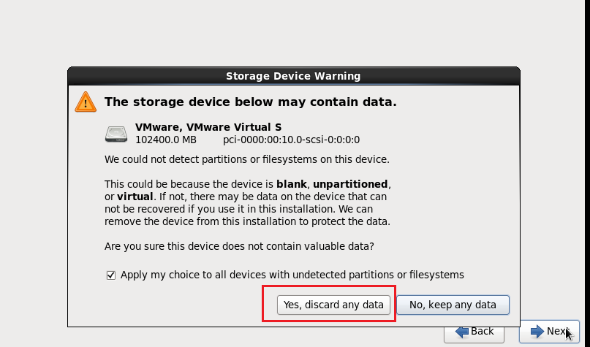
Task: Click the bold word "unpartitioned"
Action: [352, 183]
